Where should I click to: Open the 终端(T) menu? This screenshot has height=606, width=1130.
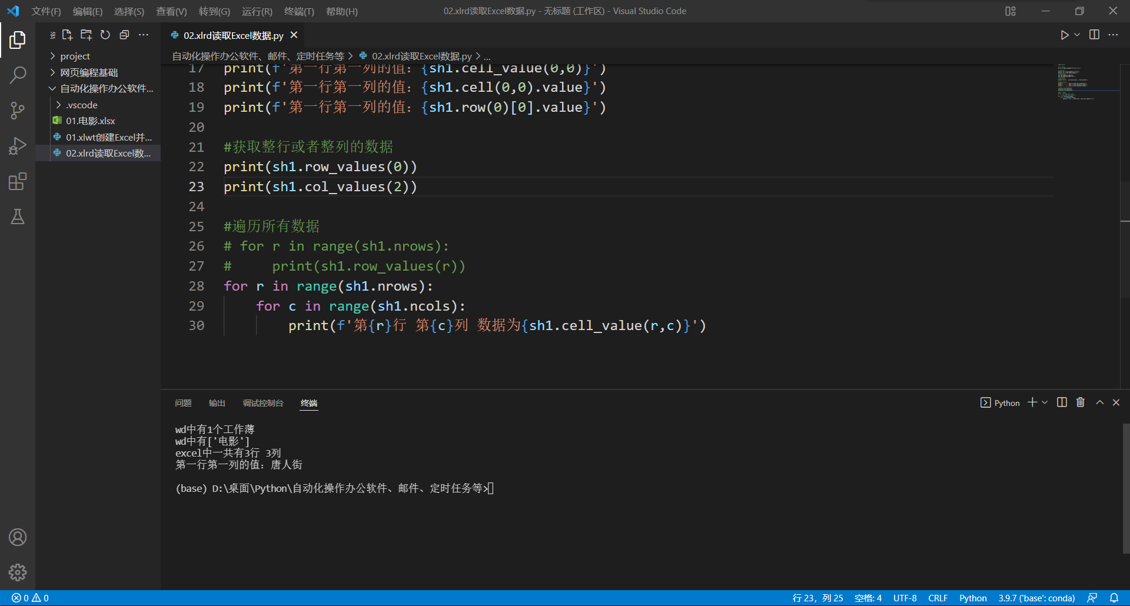(x=299, y=11)
